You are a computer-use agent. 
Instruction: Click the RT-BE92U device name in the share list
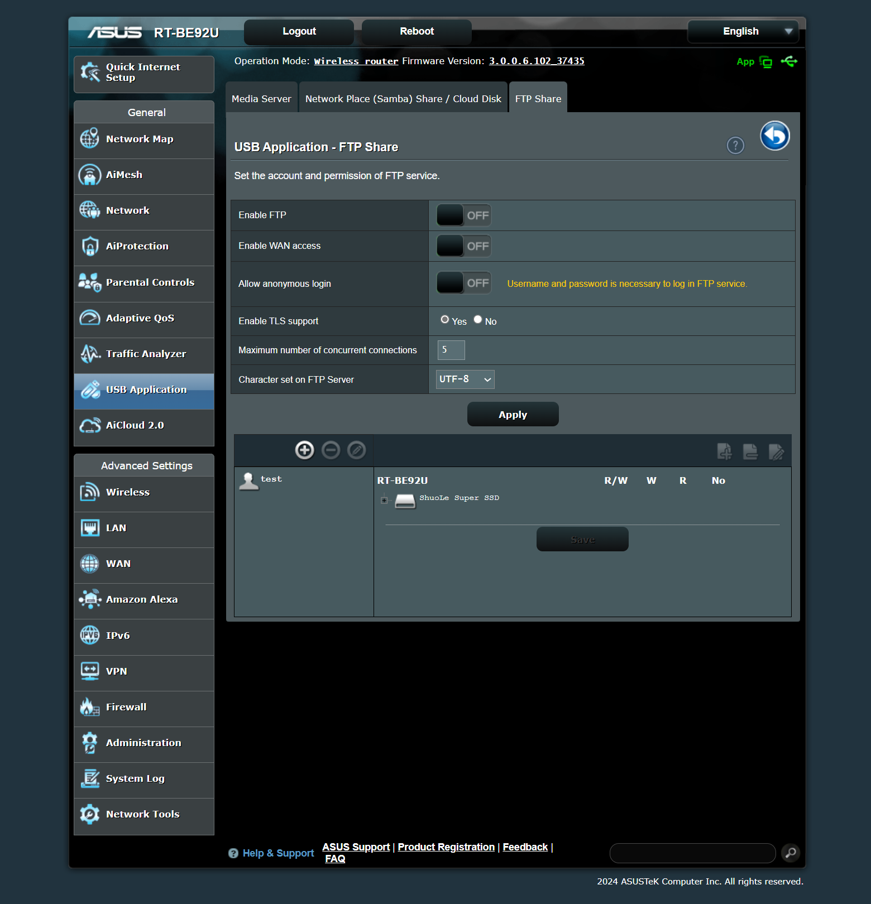[x=402, y=480]
